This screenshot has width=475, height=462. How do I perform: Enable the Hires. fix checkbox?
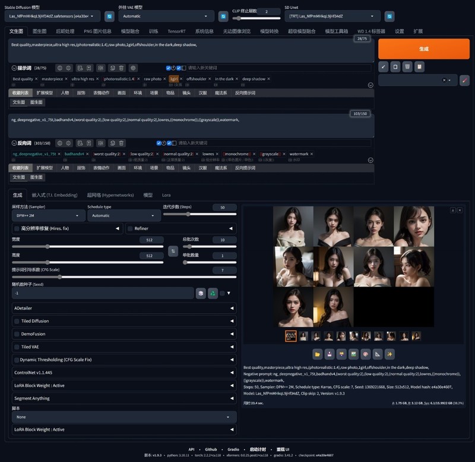[16, 228]
